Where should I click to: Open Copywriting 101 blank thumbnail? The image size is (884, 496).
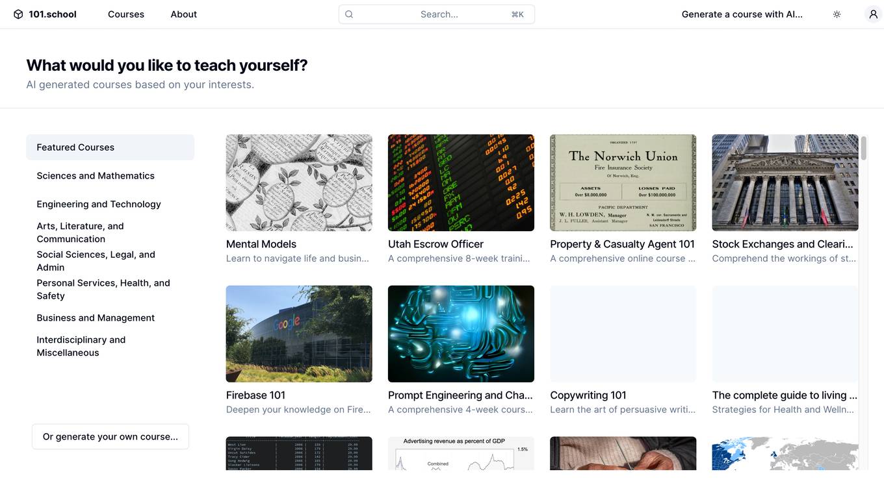point(623,334)
